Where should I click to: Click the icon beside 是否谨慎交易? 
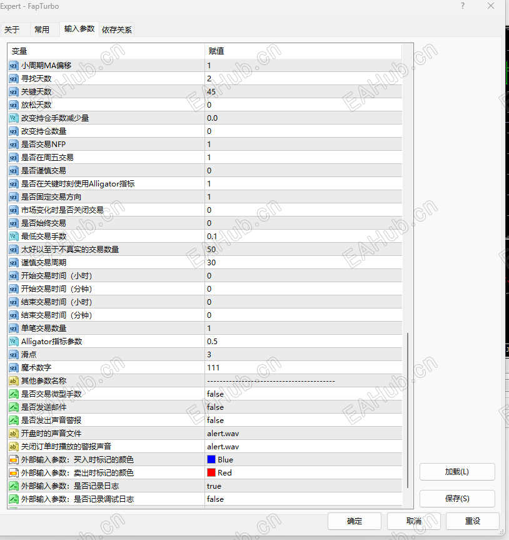(13, 170)
